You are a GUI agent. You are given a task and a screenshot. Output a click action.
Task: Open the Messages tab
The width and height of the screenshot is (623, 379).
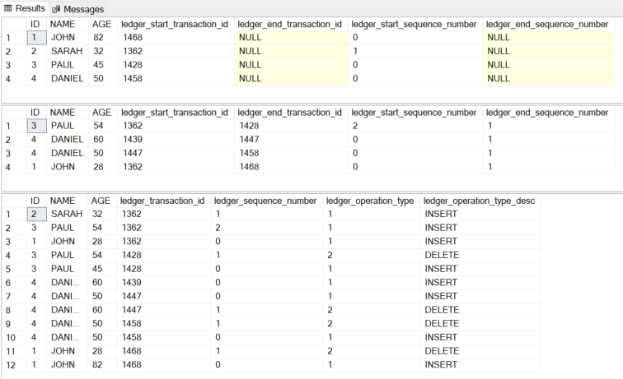coord(78,9)
